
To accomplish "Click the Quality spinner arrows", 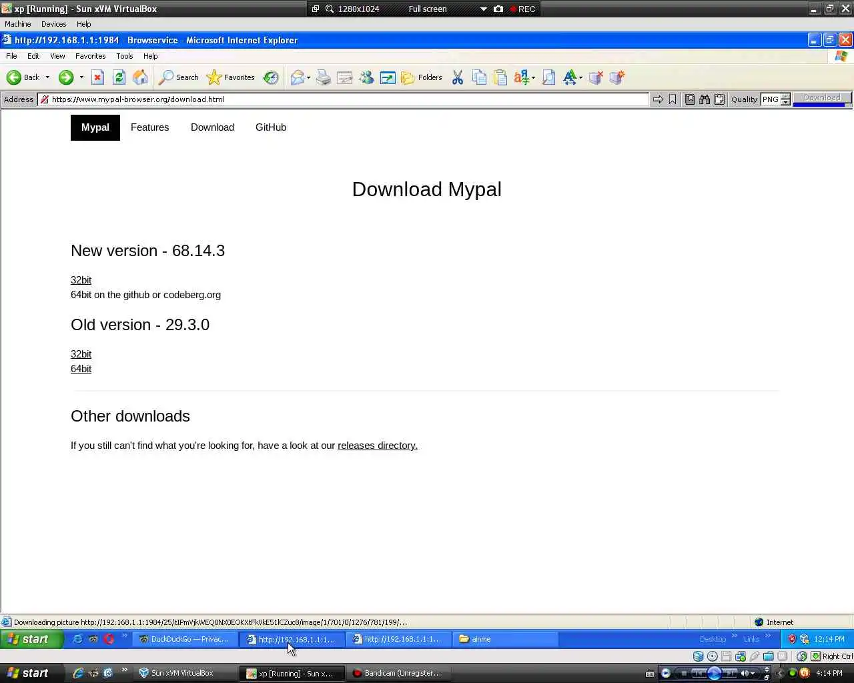I will coord(785,99).
